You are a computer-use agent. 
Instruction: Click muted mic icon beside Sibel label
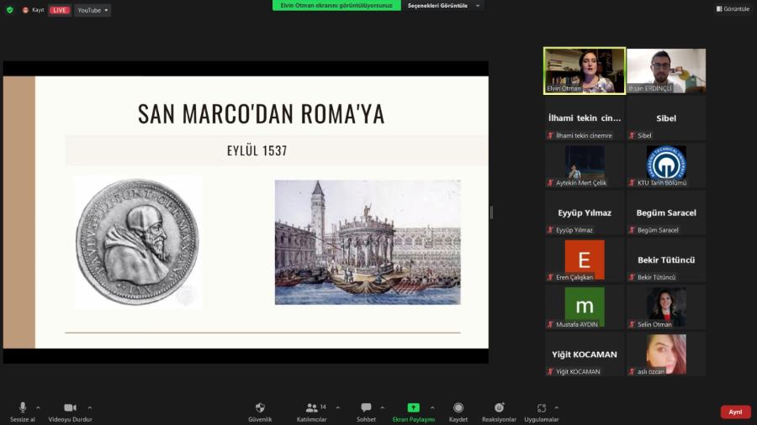pyautogui.click(x=632, y=135)
